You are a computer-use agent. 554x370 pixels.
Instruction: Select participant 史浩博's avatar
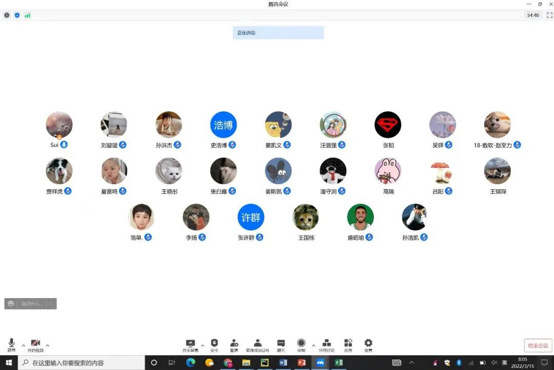(223, 125)
